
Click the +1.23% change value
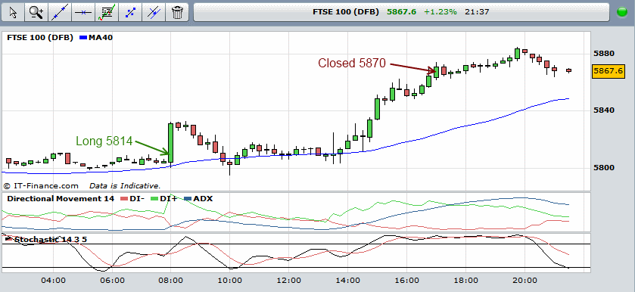440,12
